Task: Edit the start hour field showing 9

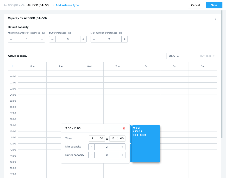Action: click(x=92, y=139)
